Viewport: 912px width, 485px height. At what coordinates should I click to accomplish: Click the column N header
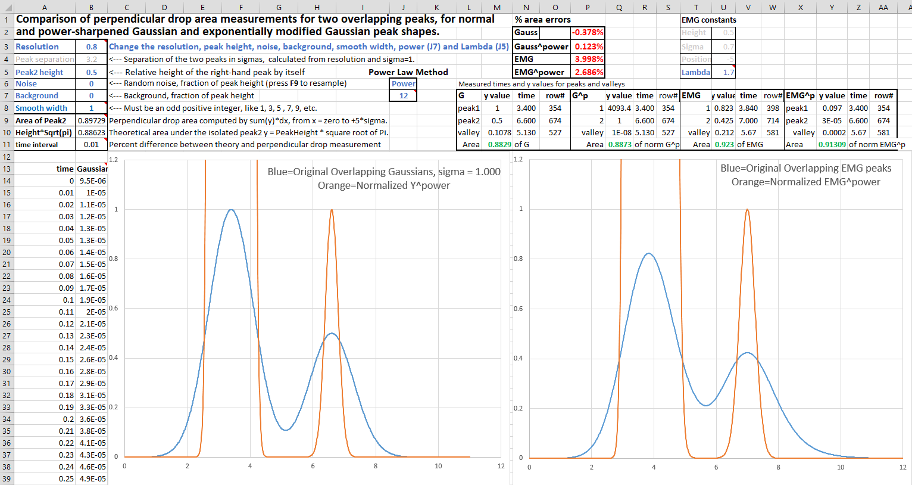pos(526,7)
